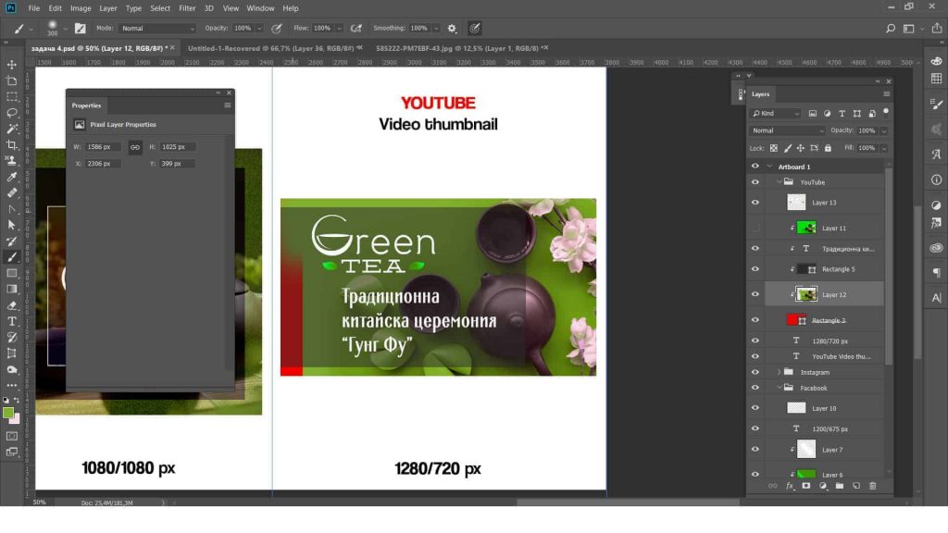Select the Eyedropper tool
The height and width of the screenshot is (533, 948).
11,177
